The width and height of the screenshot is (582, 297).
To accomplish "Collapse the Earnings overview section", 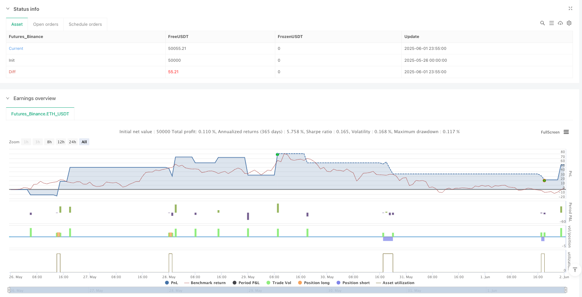I will [x=8, y=98].
